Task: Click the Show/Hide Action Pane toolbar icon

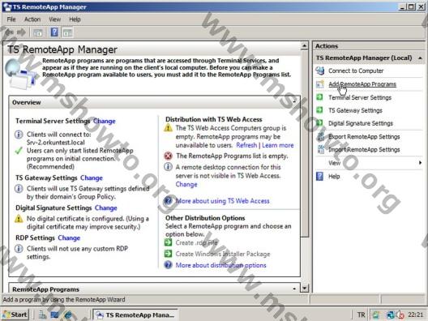Action: pos(67,32)
